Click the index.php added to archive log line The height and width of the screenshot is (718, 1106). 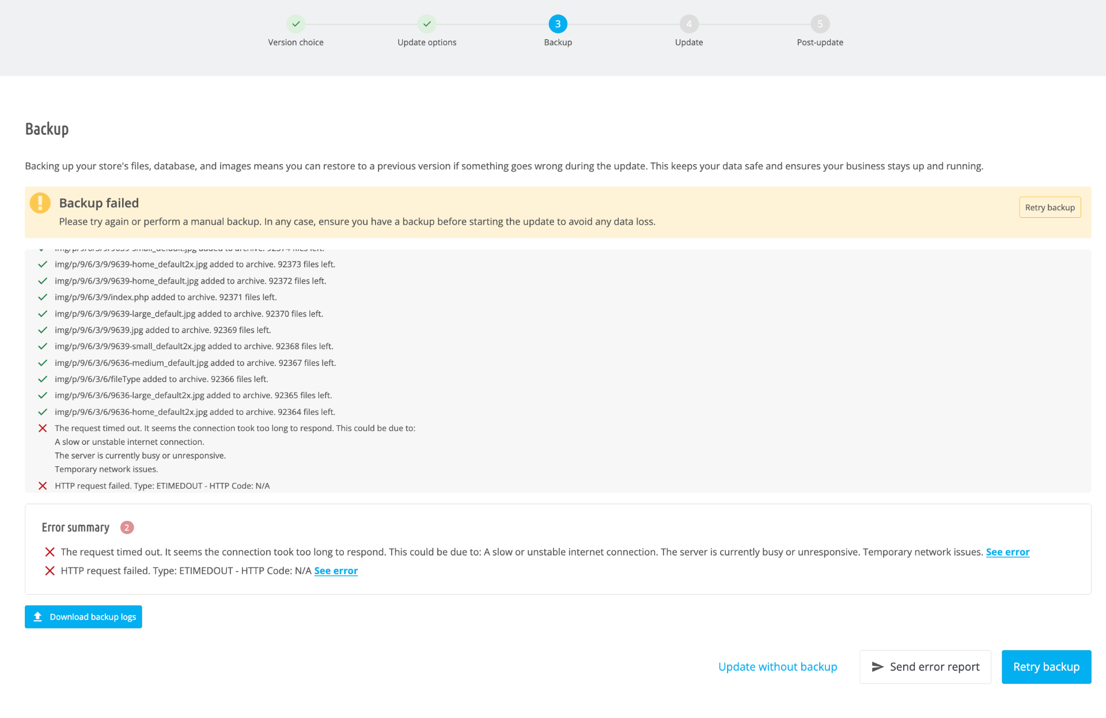(x=166, y=297)
